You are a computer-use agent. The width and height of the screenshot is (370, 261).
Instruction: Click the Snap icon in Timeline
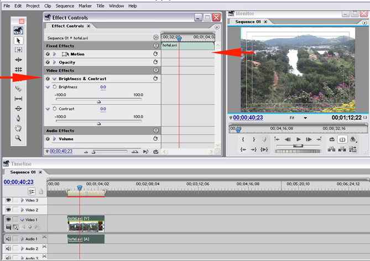[32, 191]
